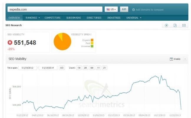Click the add (plus circle) icon in SEO Research bar
The height and width of the screenshot is (118, 191).
pos(167,25)
